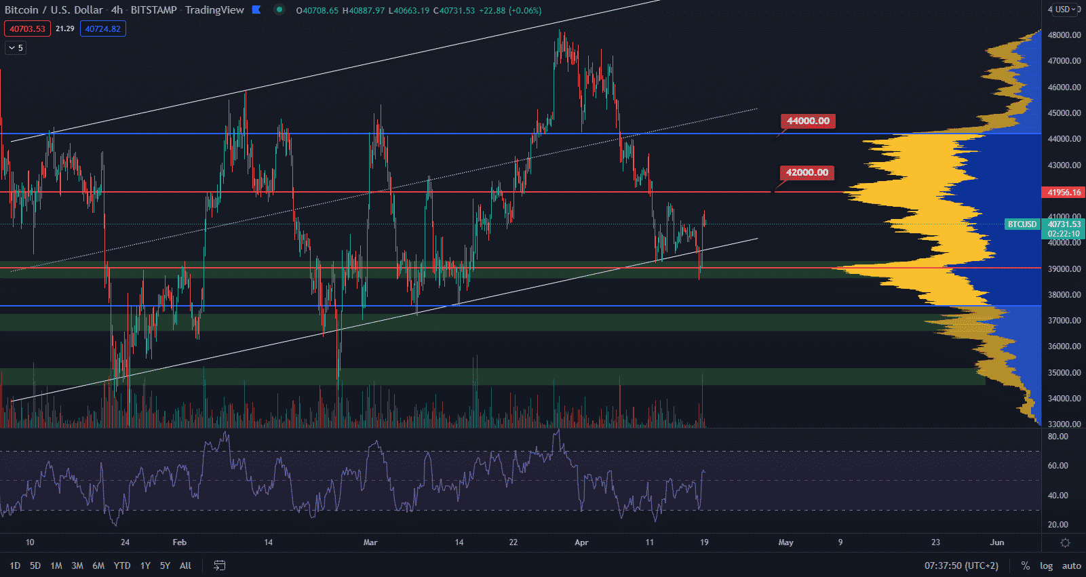
Task: Select the 1M time range
Action: (56, 565)
